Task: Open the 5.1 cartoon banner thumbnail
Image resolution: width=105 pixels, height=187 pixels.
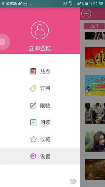Action: coord(95,85)
